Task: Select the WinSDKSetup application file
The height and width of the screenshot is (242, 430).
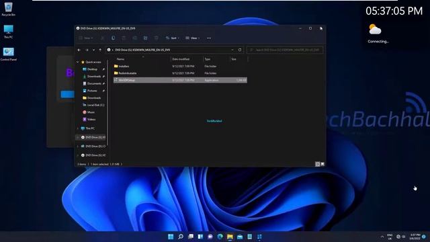Action: point(180,80)
